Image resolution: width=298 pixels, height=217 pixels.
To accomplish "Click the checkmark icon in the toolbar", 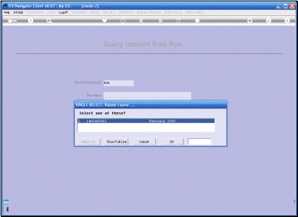I will (268, 20).
